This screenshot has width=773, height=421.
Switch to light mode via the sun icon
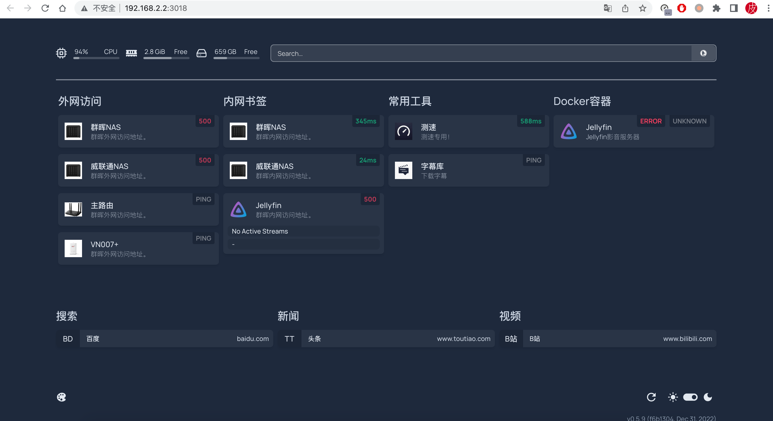click(673, 397)
